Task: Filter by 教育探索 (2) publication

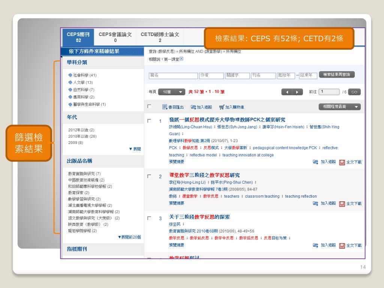Action: [x=79, y=193]
